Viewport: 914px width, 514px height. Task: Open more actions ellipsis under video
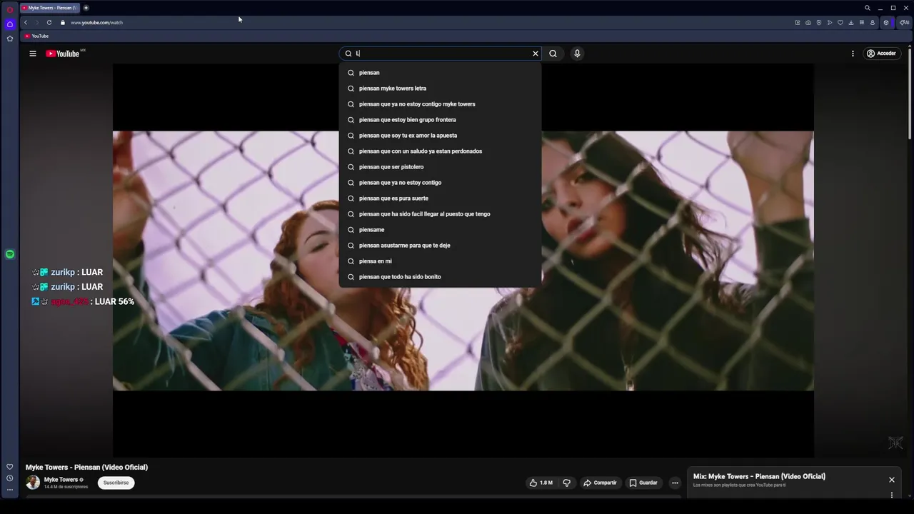pos(675,483)
